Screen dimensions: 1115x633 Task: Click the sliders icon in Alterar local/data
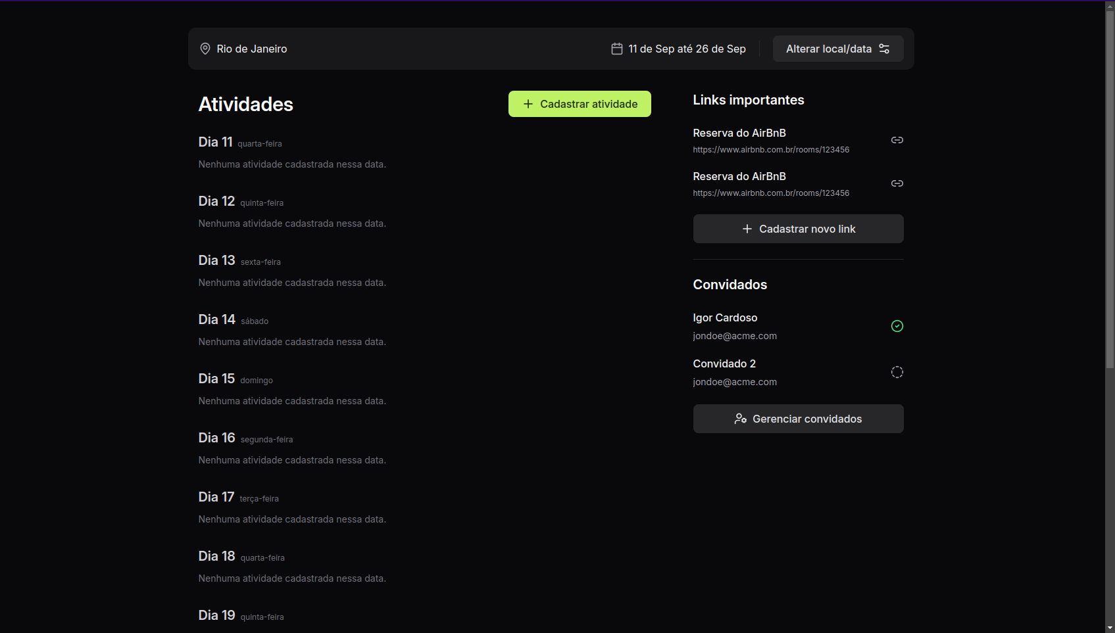(x=884, y=49)
